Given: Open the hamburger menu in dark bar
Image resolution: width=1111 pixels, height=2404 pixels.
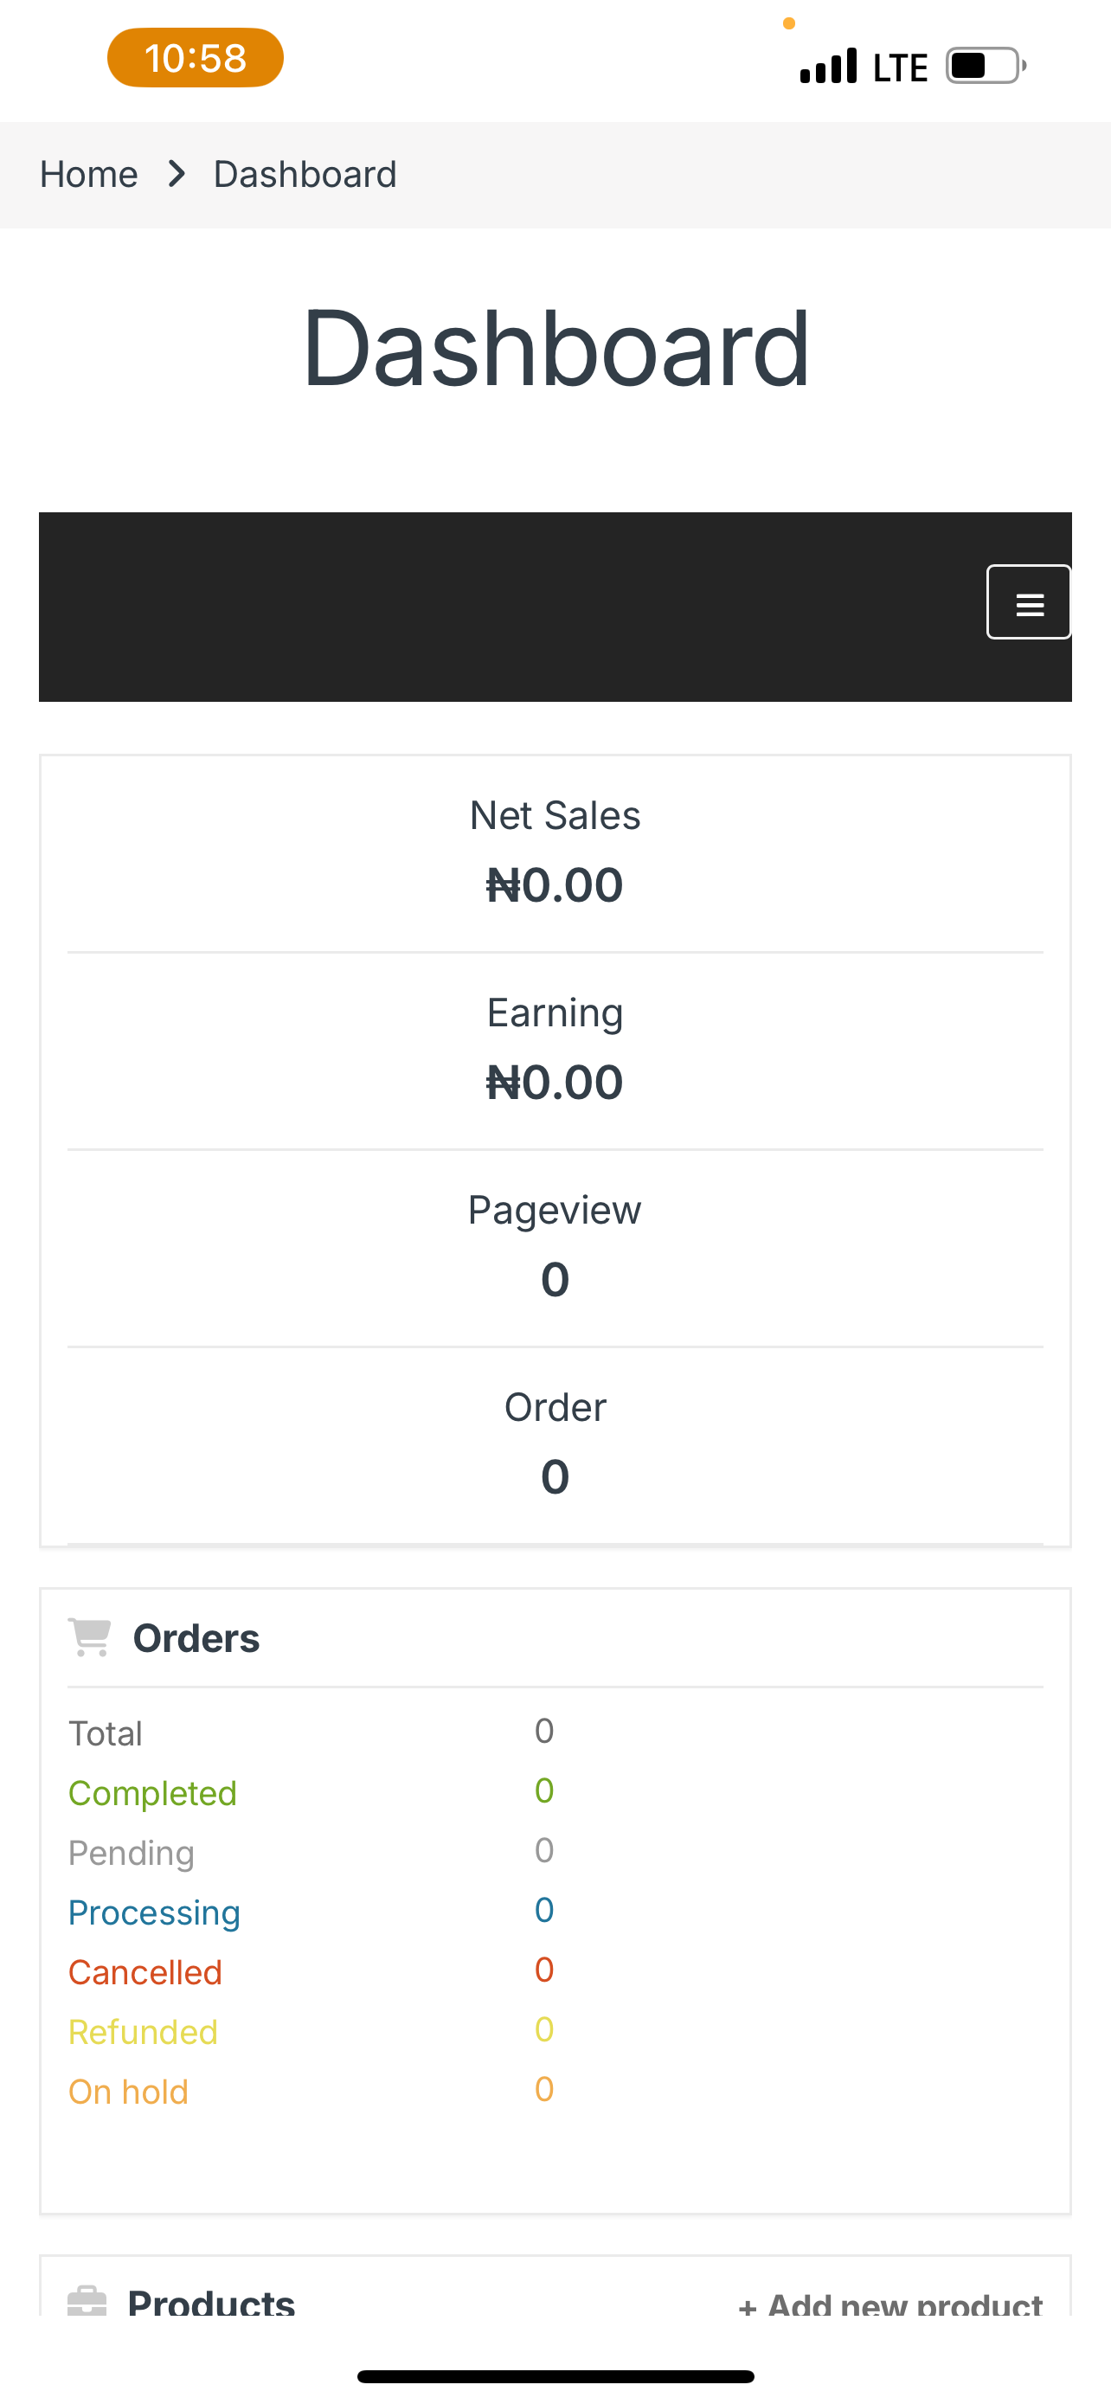Looking at the screenshot, I should (x=1028, y=602).
